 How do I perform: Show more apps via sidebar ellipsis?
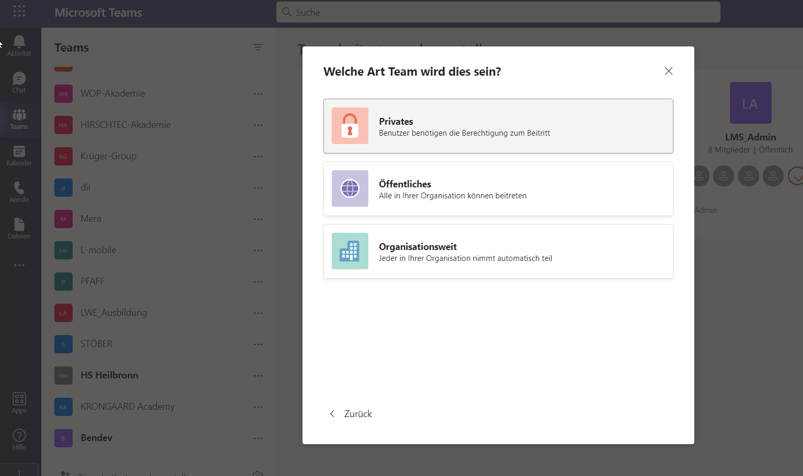coord(19,265)
